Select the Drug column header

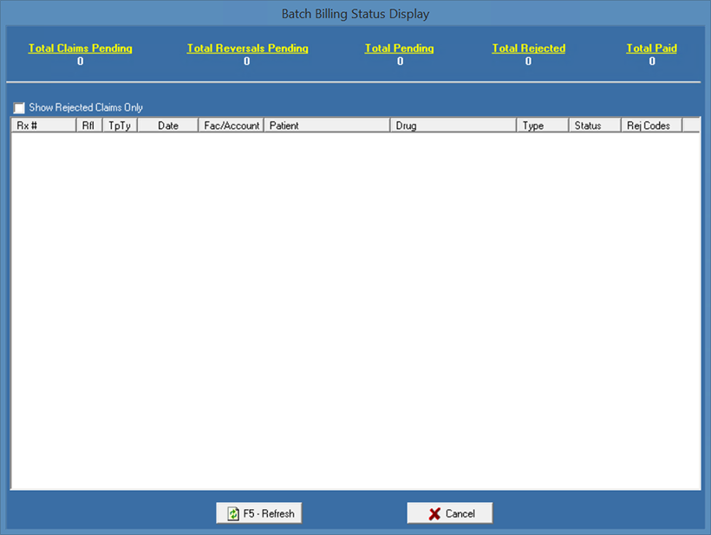(x=453, y=126)
